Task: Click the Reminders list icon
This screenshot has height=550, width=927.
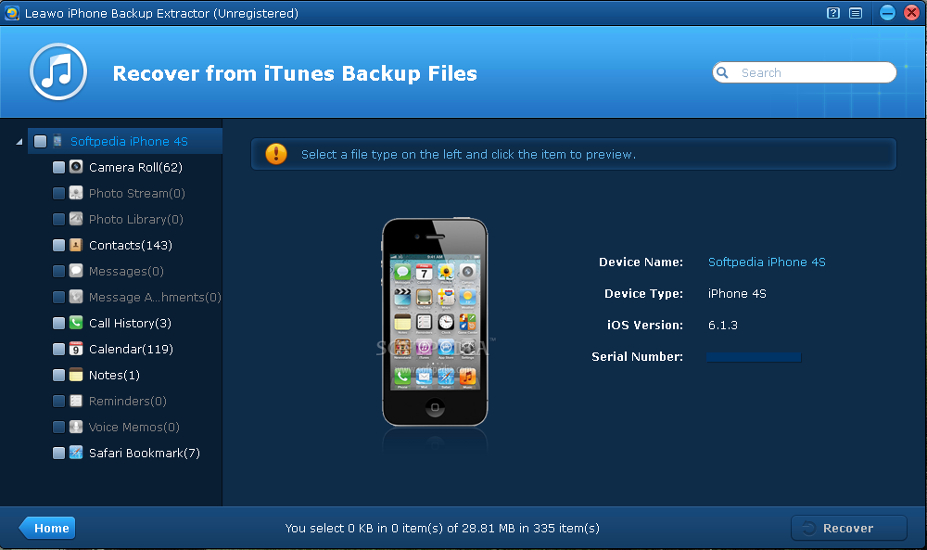Action: [x=76, y=401]
